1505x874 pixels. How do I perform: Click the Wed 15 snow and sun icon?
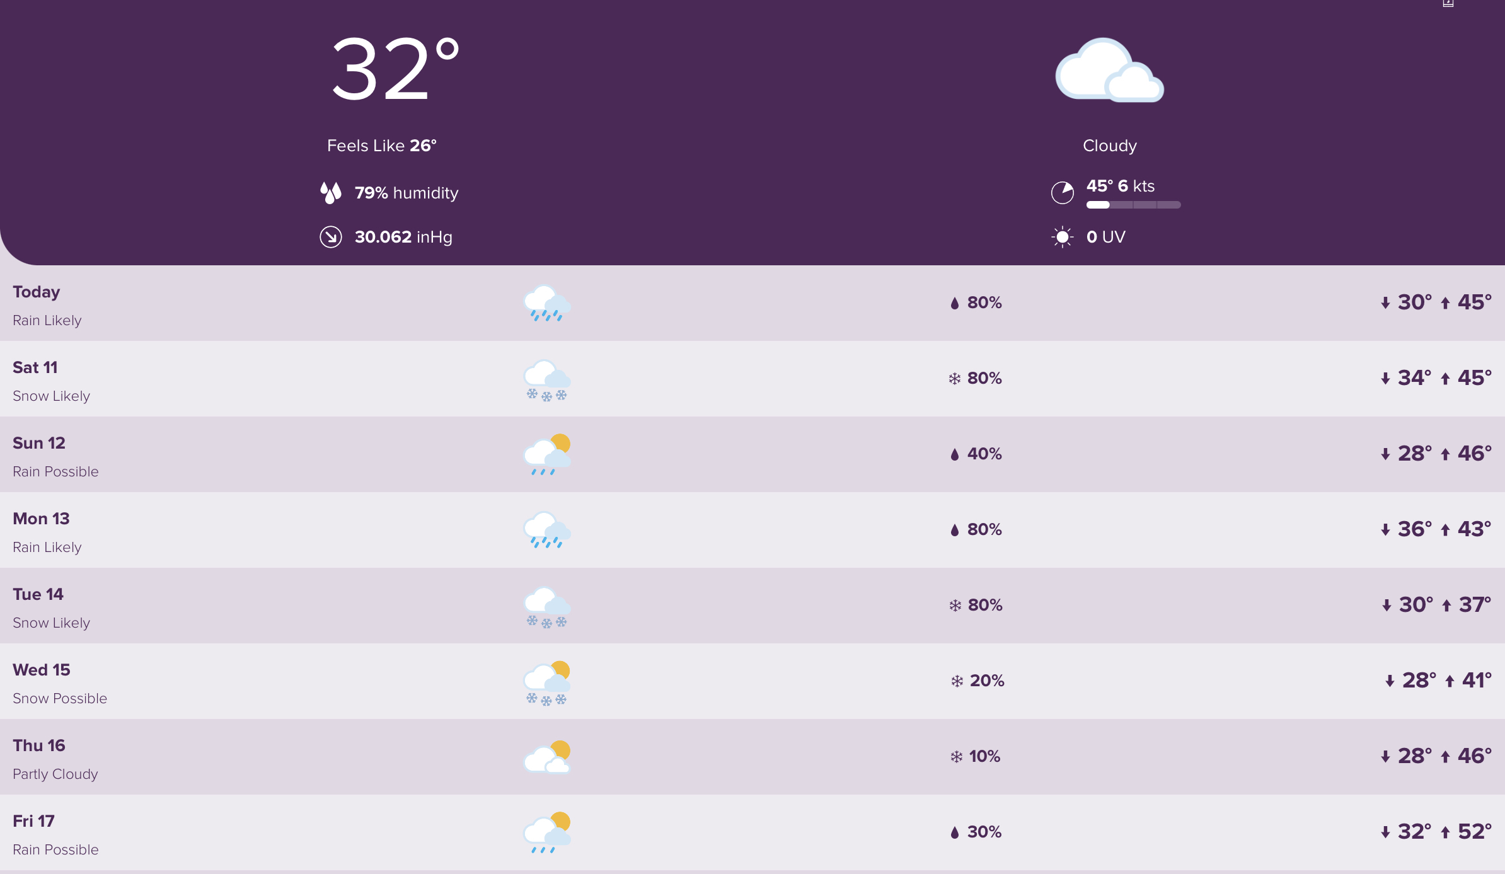point(547,683)
